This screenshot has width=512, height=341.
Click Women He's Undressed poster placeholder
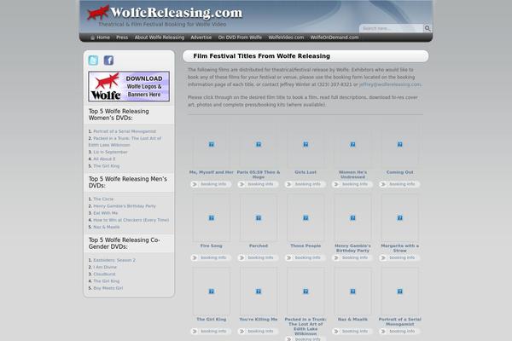(352, 144)
